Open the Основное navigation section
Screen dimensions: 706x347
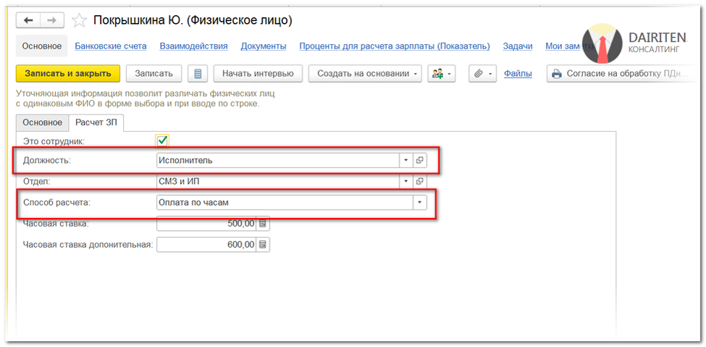tap(42, 46)
